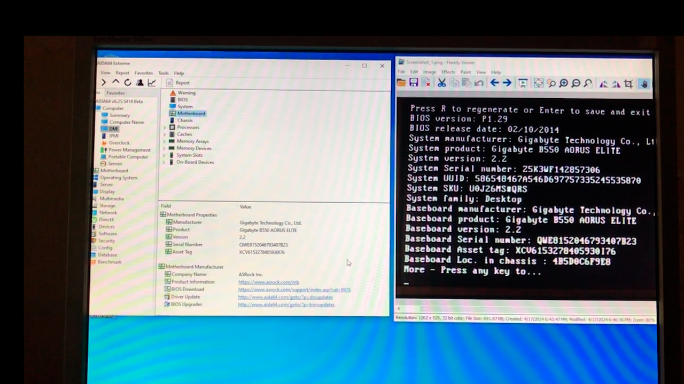Click the Value column header

pos(245,206)
